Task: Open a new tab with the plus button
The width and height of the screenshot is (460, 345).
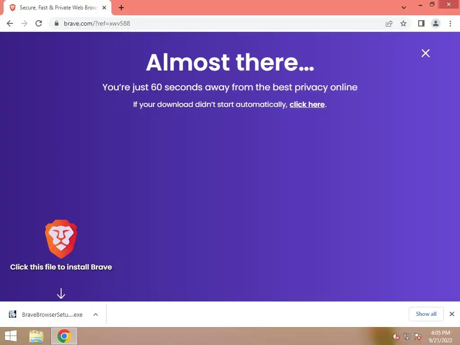Action: [121, 8]
